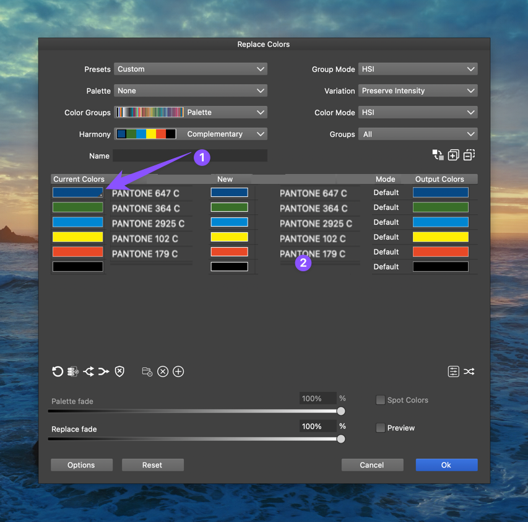The image size is (528, 522).
Task: Click the circled X icon
Action: [x=163, y=372]
